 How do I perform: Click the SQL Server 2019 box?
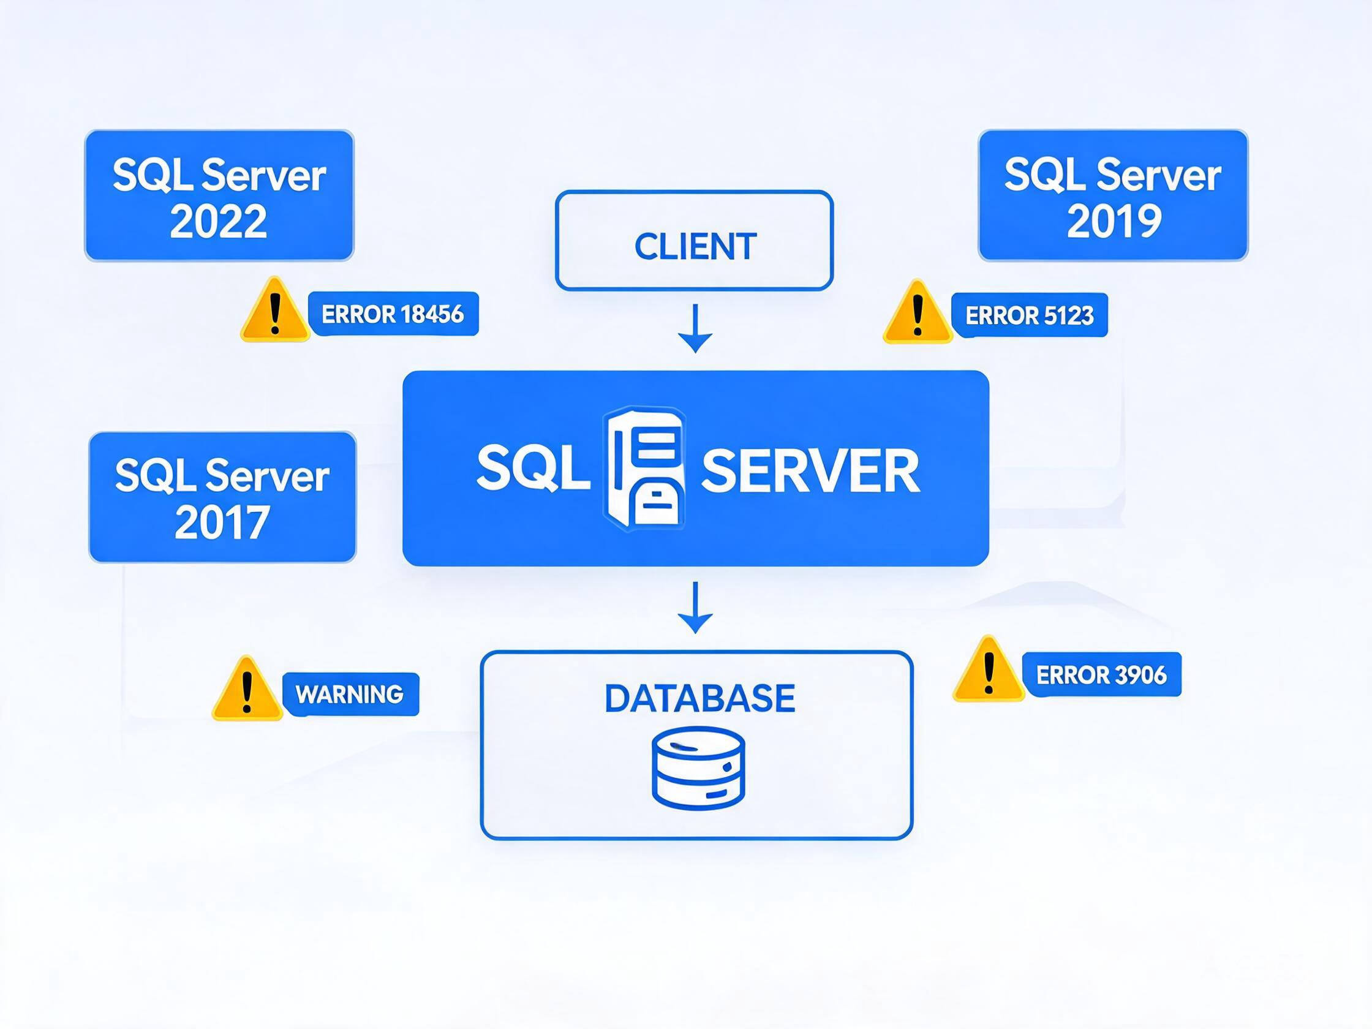pos(1113,195)
